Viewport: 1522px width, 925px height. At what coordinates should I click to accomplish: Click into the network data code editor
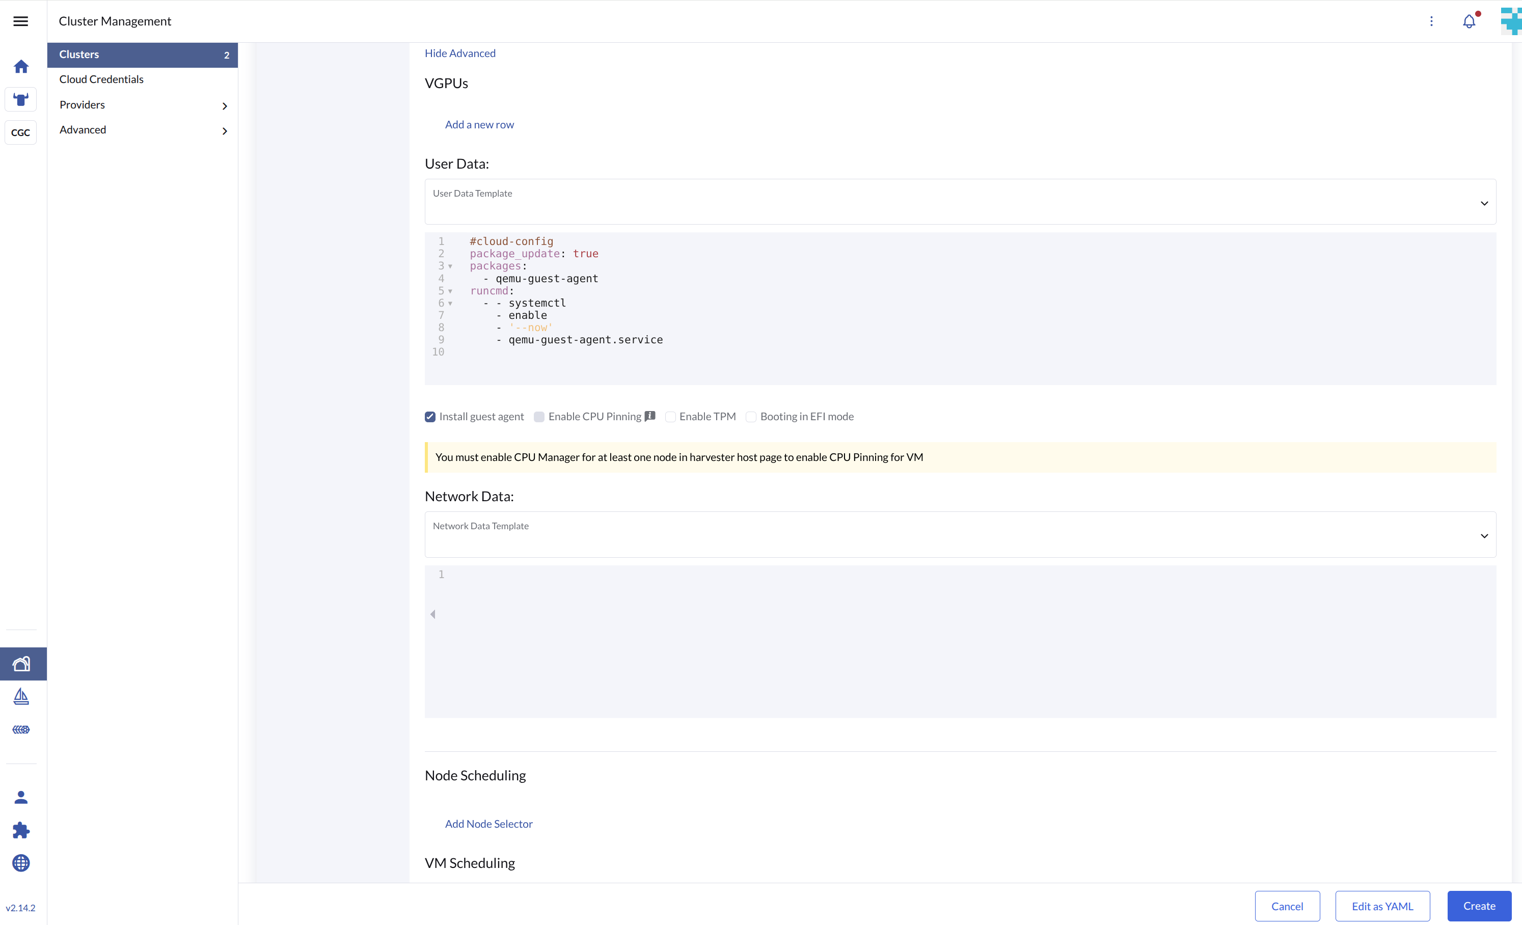pos(960,642)
